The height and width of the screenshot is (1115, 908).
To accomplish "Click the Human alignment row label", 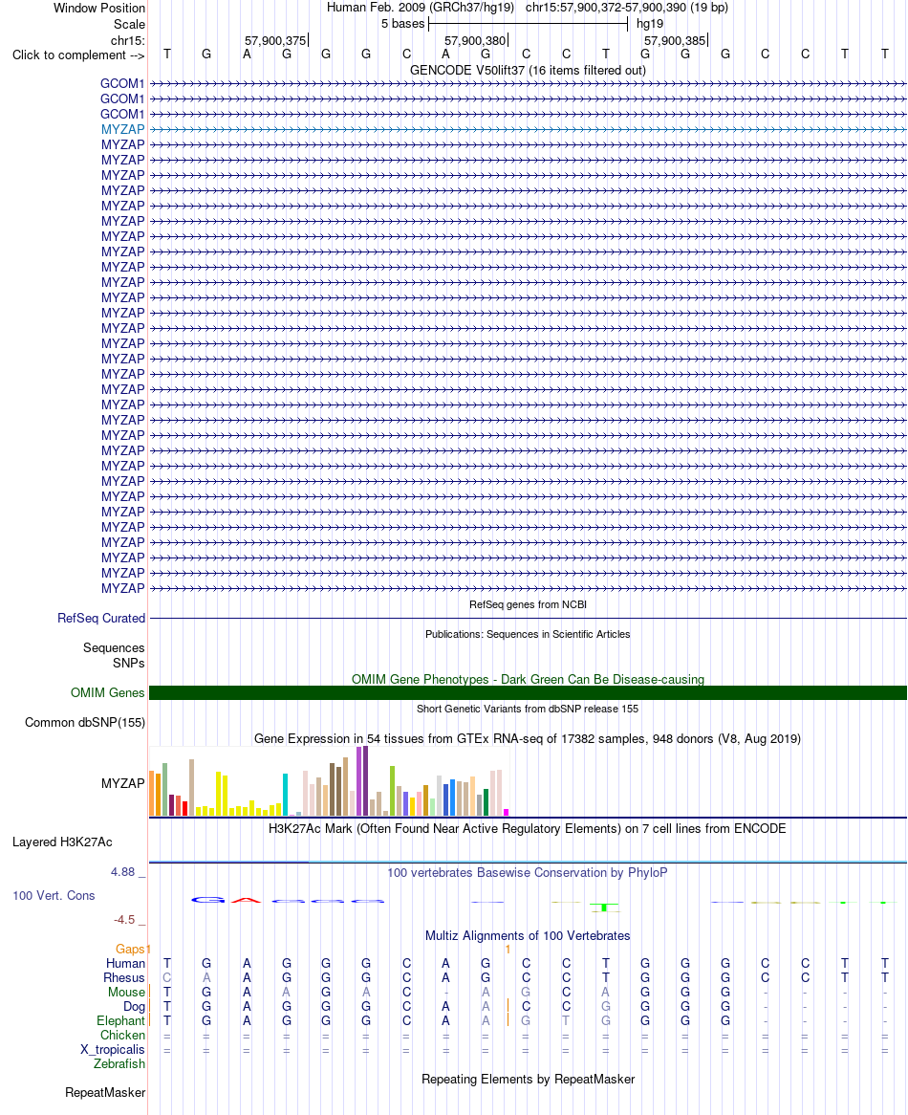I will pyautogui.click(x=126, y=964).
